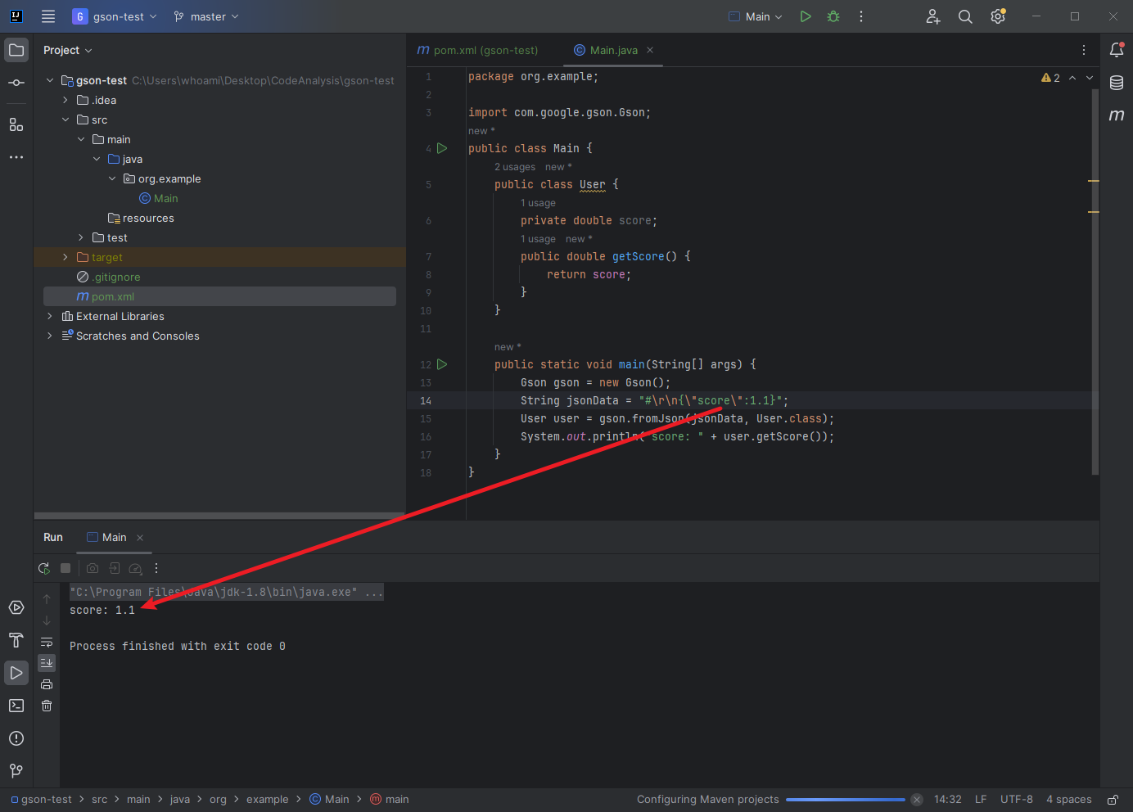Click run gutter icon beside main method

[x=442, y=364]
